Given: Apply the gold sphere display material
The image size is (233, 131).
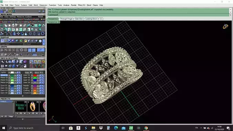Looking at the screenshot, I should click(x=26, y=41).
